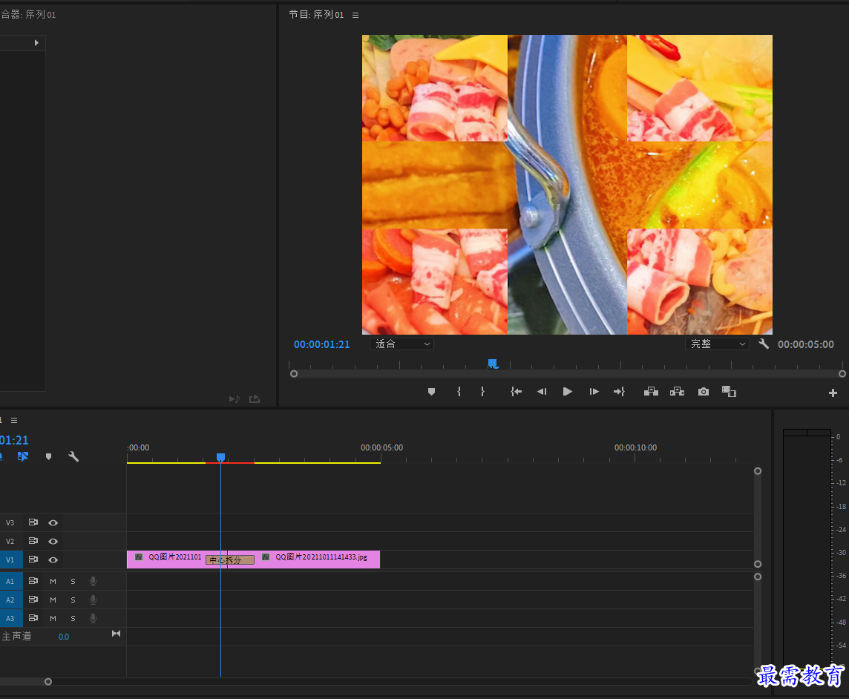Mute track A2
This screenshot has width=849, height=699.
point(53,600)
